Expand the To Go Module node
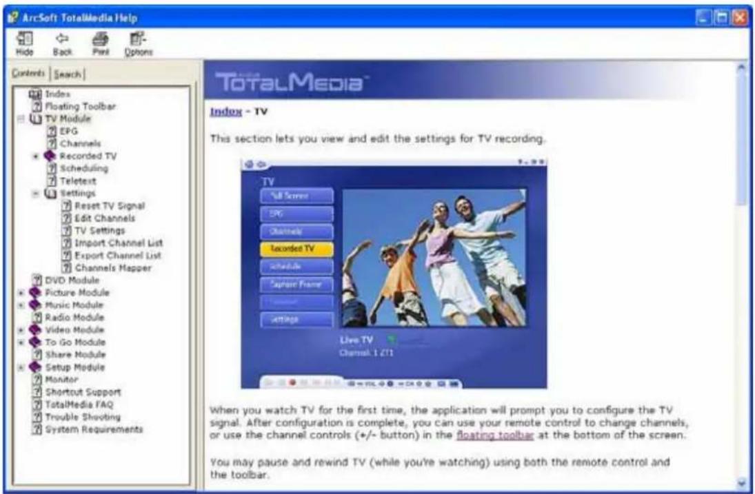The height and width of the screenshot is (494, 755). 21,342
